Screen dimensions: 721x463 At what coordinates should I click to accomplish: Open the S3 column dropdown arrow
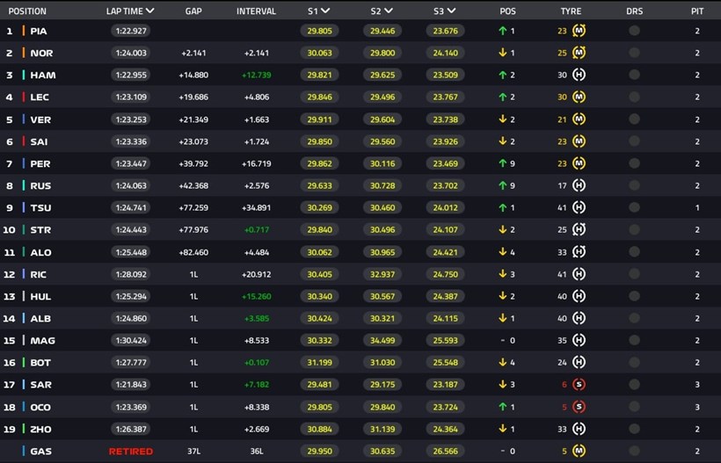click(452, 11)
